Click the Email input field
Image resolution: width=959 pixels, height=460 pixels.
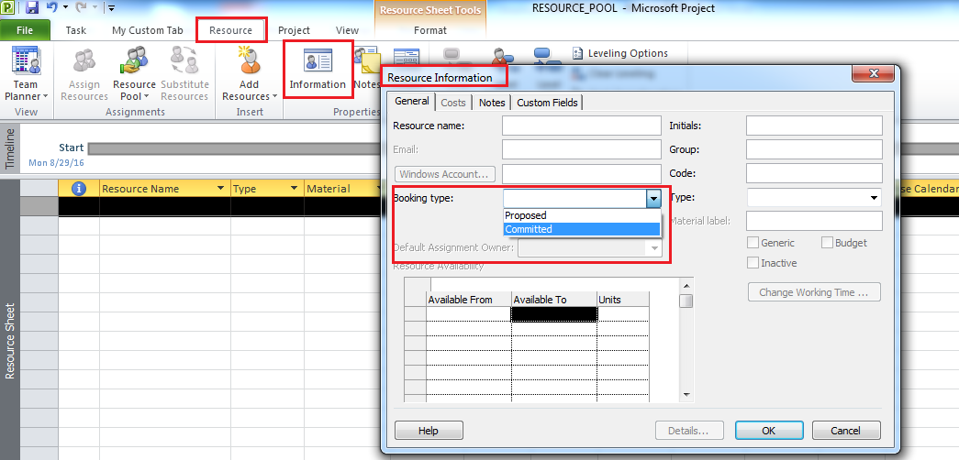point(582,149)
